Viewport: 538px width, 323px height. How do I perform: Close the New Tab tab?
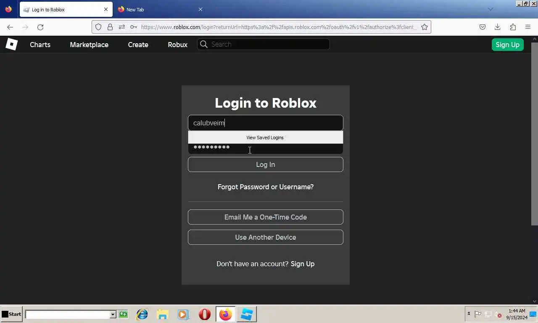click(200, 9)
